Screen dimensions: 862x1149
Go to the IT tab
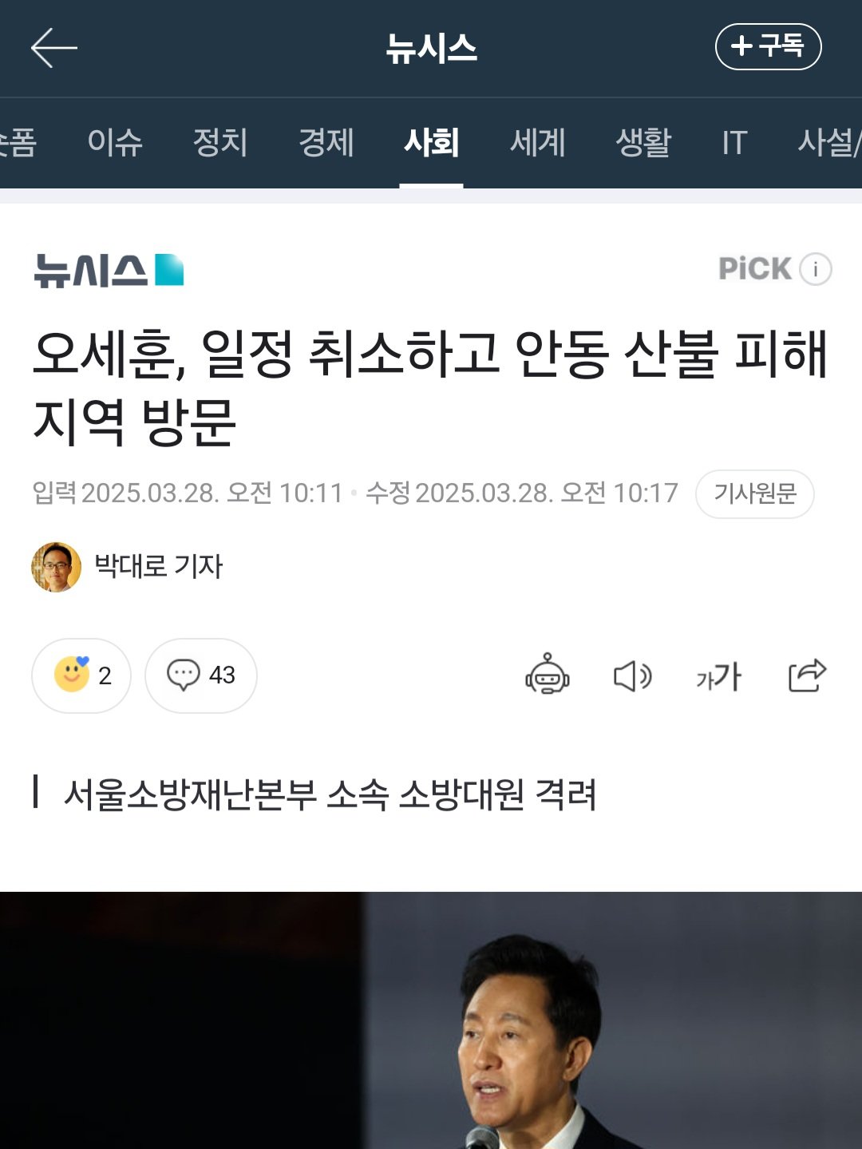tap(734, 143)
